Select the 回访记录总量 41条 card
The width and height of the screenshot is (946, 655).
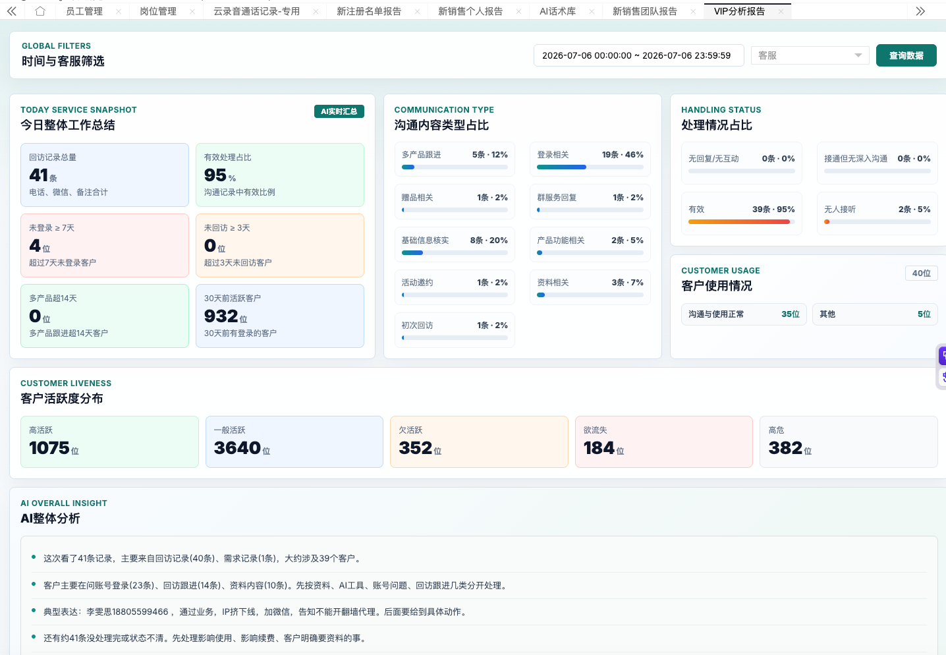[x=105, y=175]
